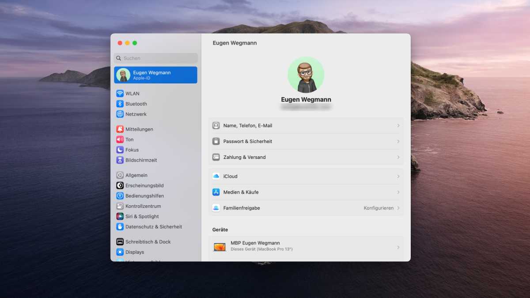The height and width of the screenshot is (298, 530).
Task: Click the Medien & Käufe App Store icon
Action: tap(216, 192)
